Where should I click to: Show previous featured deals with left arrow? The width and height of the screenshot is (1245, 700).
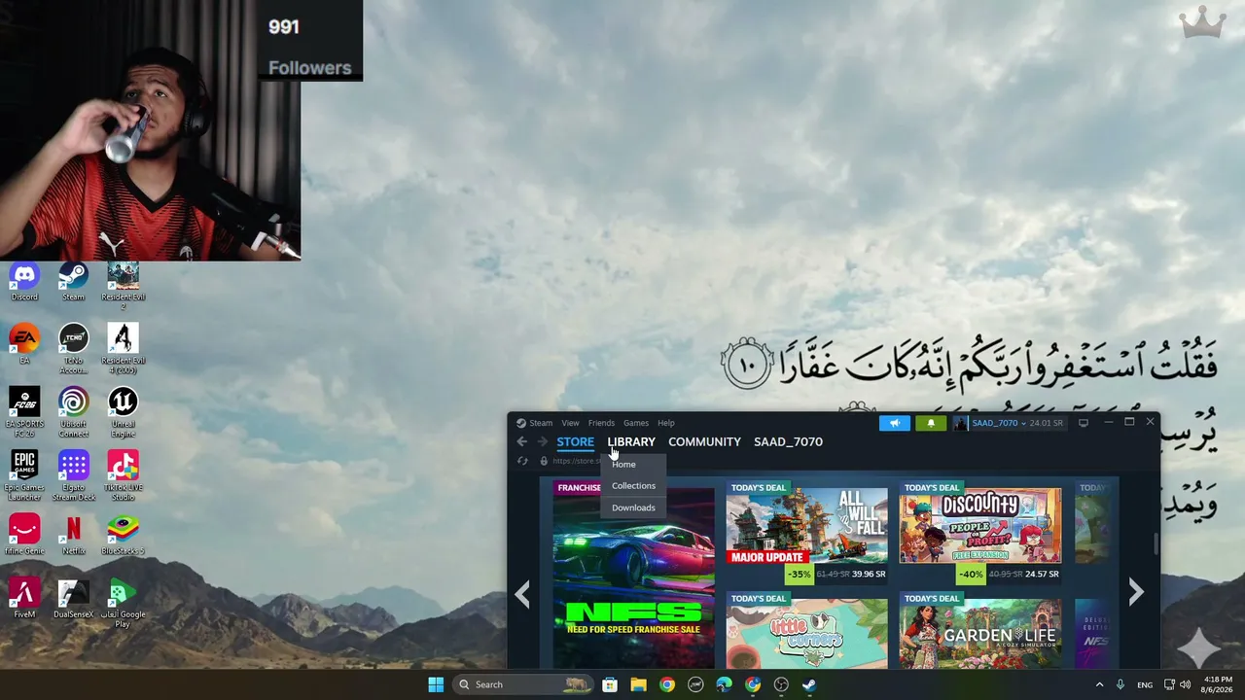click(x=522, y=593)
